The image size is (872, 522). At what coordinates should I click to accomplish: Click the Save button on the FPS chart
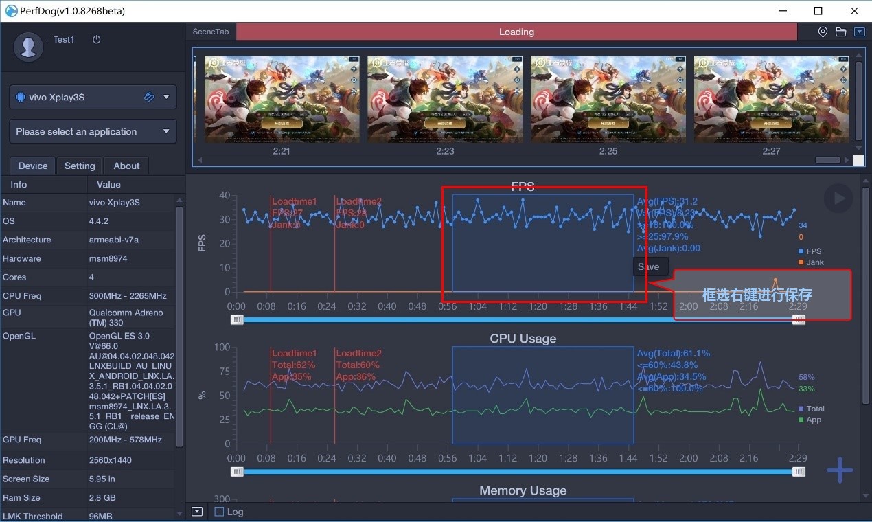coord(648,266)
